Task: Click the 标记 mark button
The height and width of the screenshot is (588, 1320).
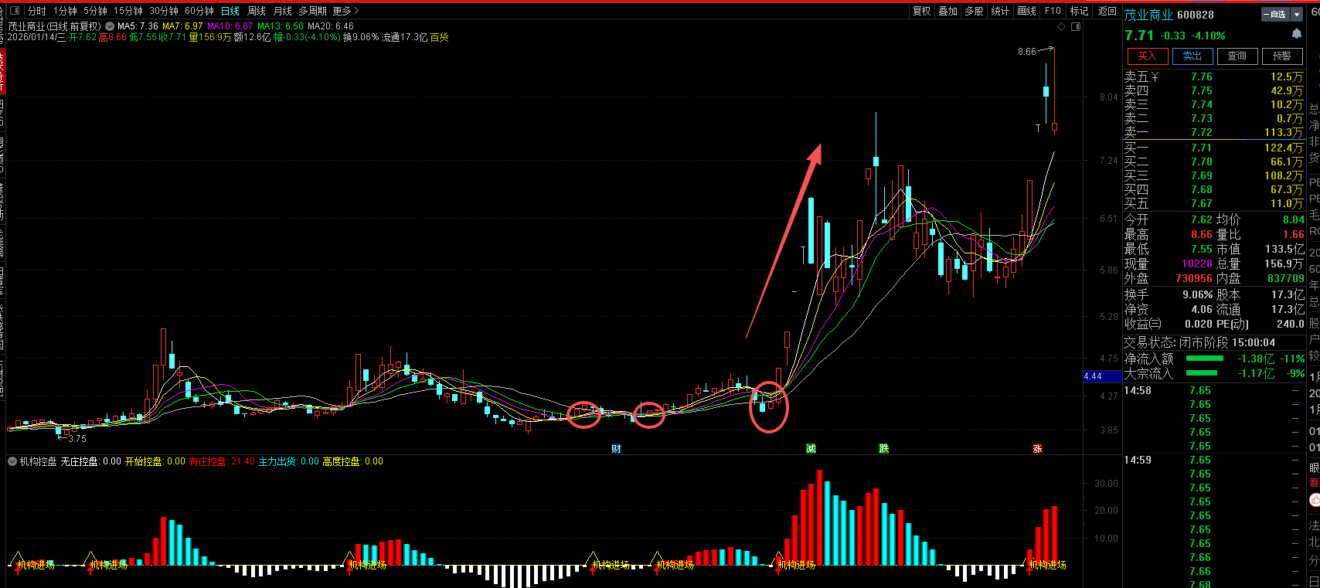Action: (x=1079, y=11)
